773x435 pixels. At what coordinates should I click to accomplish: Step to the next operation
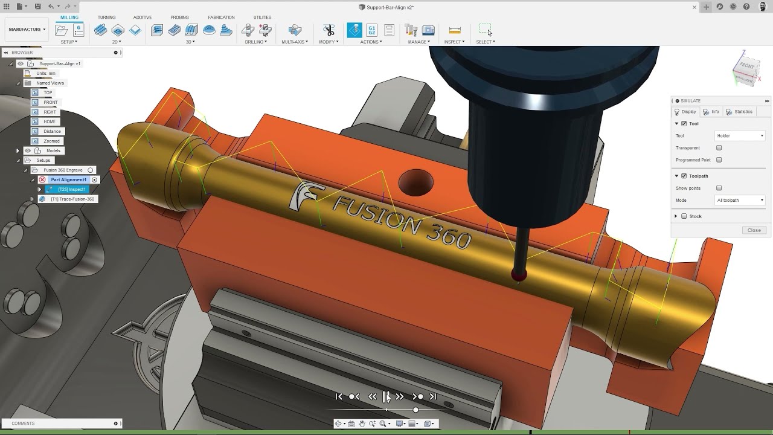(417, 397)
